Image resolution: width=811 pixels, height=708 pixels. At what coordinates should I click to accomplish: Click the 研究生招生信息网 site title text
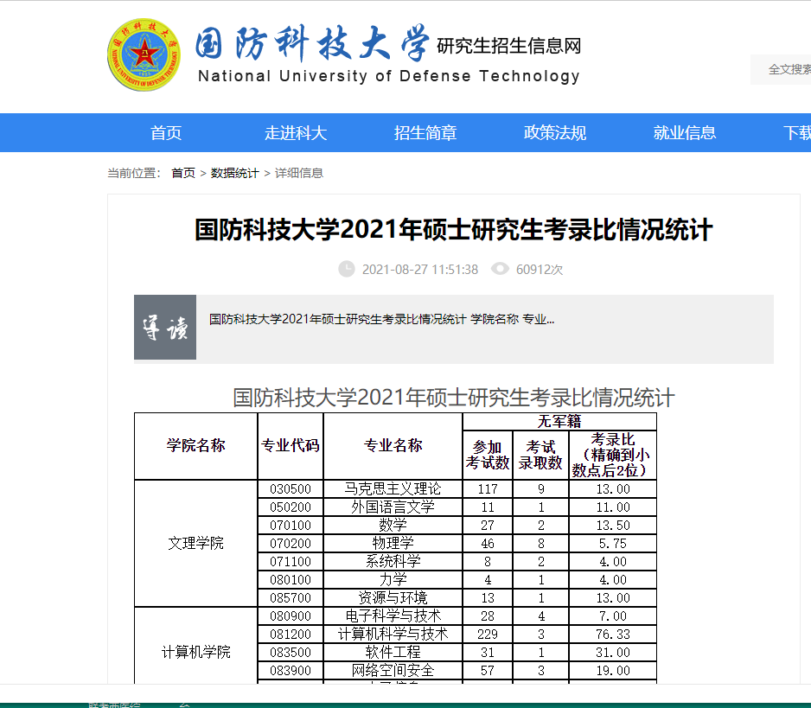(x=509, y=46)
